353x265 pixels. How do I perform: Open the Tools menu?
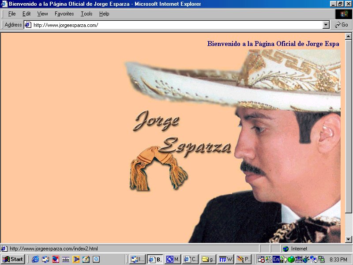pos(86,14)
